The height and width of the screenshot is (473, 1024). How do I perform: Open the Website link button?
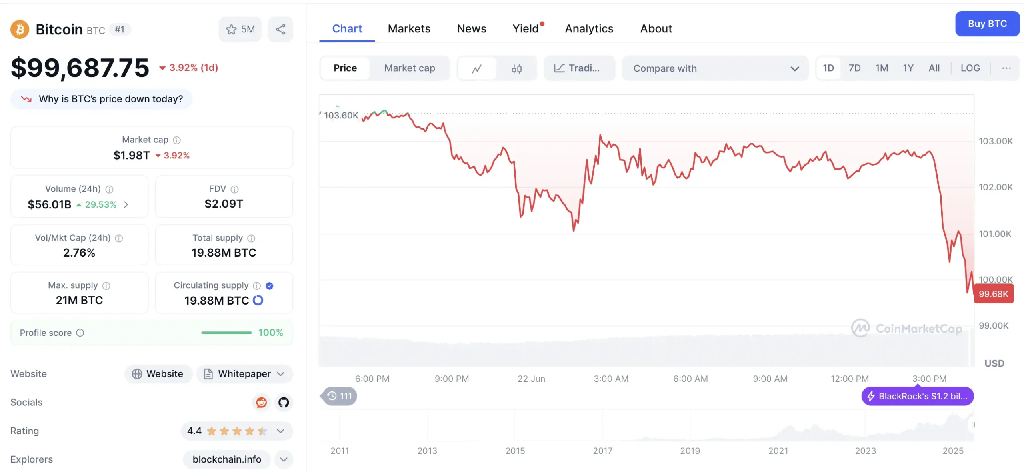158,374
